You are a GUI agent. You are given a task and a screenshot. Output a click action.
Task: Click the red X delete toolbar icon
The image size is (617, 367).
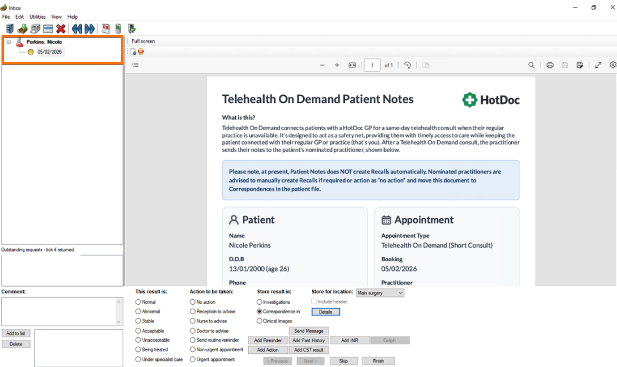click(61, 29)
